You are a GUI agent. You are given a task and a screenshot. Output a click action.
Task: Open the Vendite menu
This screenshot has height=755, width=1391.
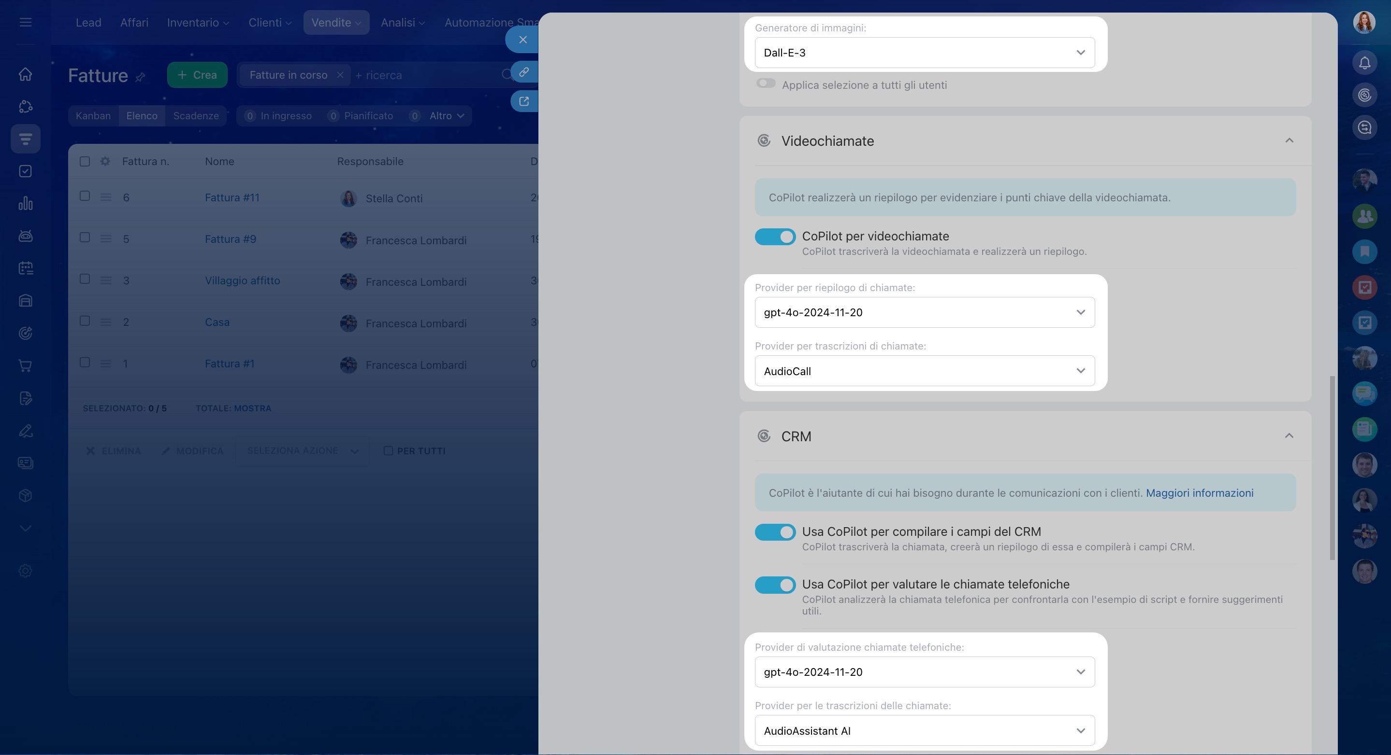pos(336,23)
